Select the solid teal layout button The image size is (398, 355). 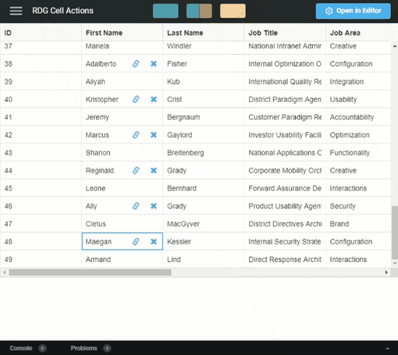pyautogui.click(x=166, y=11)
